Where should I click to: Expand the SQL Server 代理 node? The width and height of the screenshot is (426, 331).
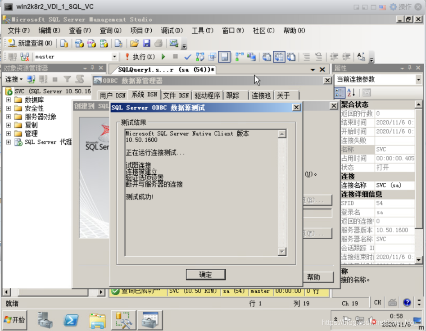click(x=9, y=142)
